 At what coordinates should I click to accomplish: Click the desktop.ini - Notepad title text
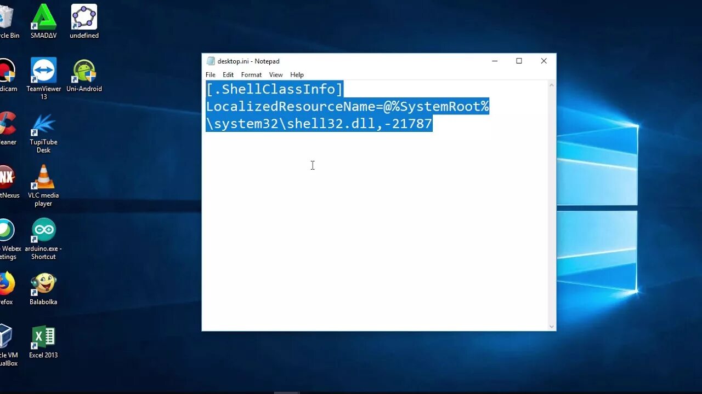pos(248,61)
